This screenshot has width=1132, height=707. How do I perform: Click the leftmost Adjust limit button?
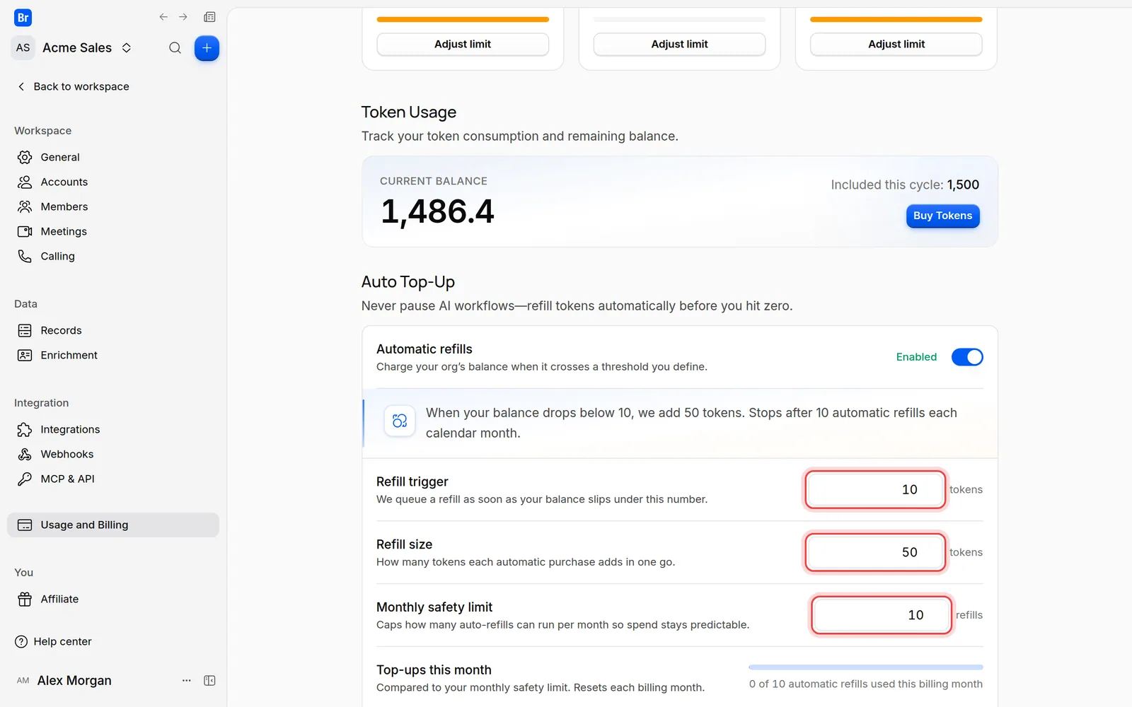click(x=463, y=44)
